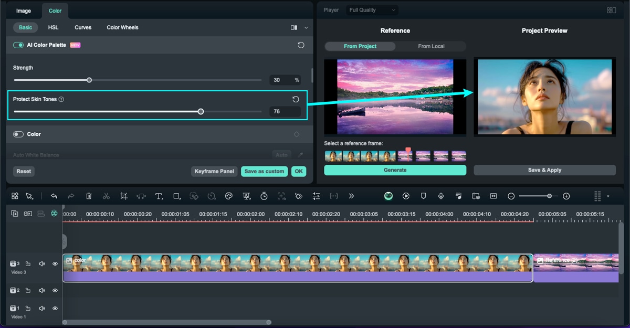Expand the compare view options chevron
The height and width of the screenshot is (328, 630).
click(x=306, y=27)
